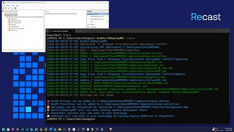Viewport: 234px width, 132px height.
Task: Click Open Deployment Share action
Action: (97, 19)
